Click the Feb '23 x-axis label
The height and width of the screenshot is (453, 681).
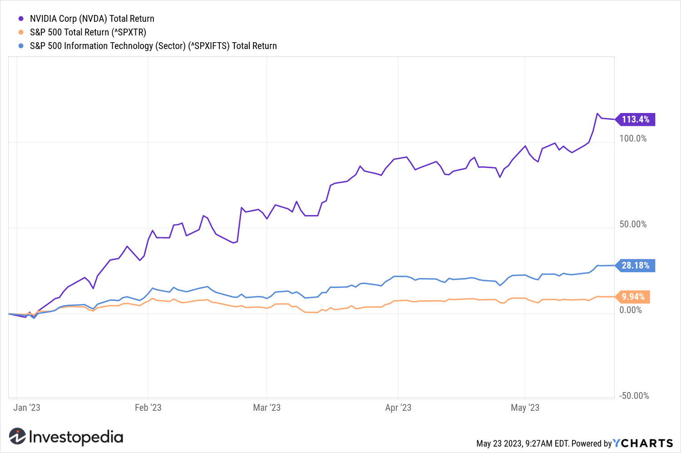pyautogui.click(x=148, y=408)
